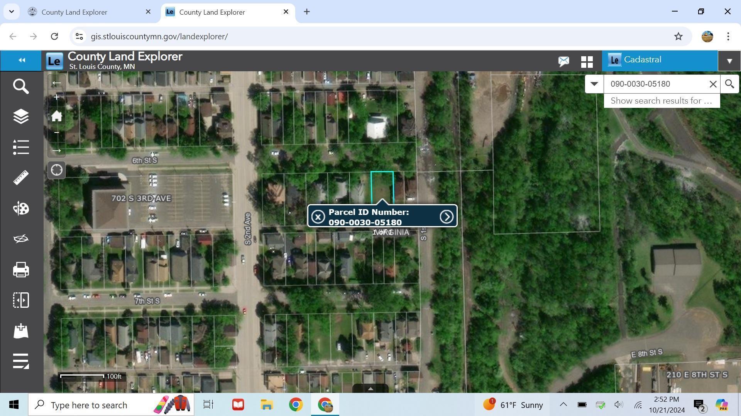Image resolution: width=741 pixels, height=416 pixels.
Task: Click the search/magnifier tool icon
Action: click(20, 86)
